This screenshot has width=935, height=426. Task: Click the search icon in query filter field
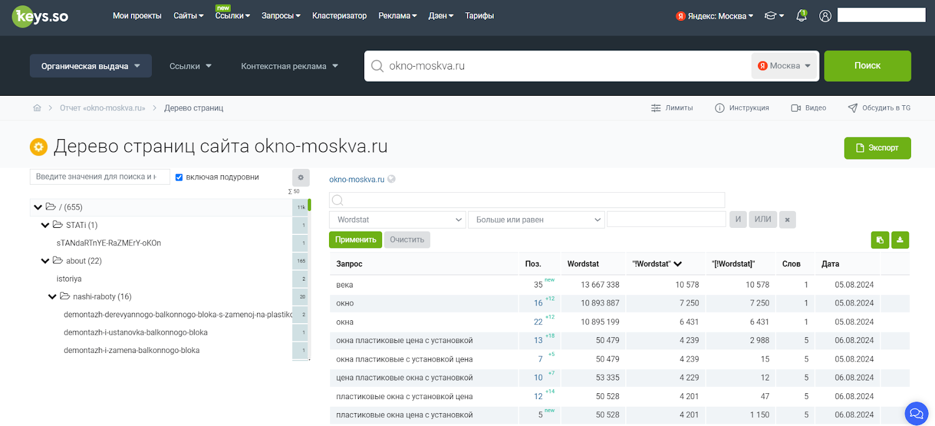(x=337, y=200)
